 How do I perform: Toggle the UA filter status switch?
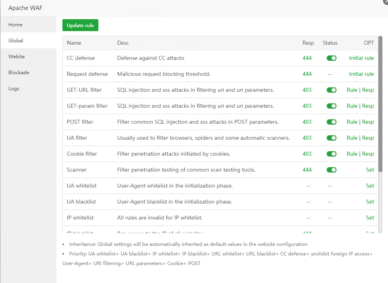click(x=332, y=138)
